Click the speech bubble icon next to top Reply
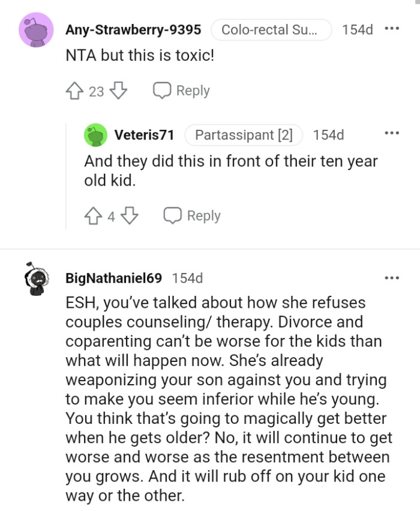The width and height of the screenshot is (420, 511). coord(161,90)
